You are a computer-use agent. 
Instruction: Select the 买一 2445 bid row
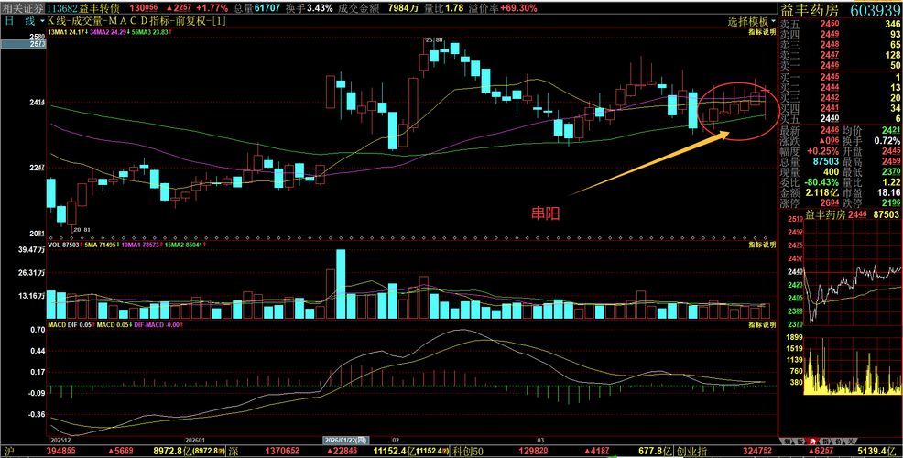pos(840,77)
